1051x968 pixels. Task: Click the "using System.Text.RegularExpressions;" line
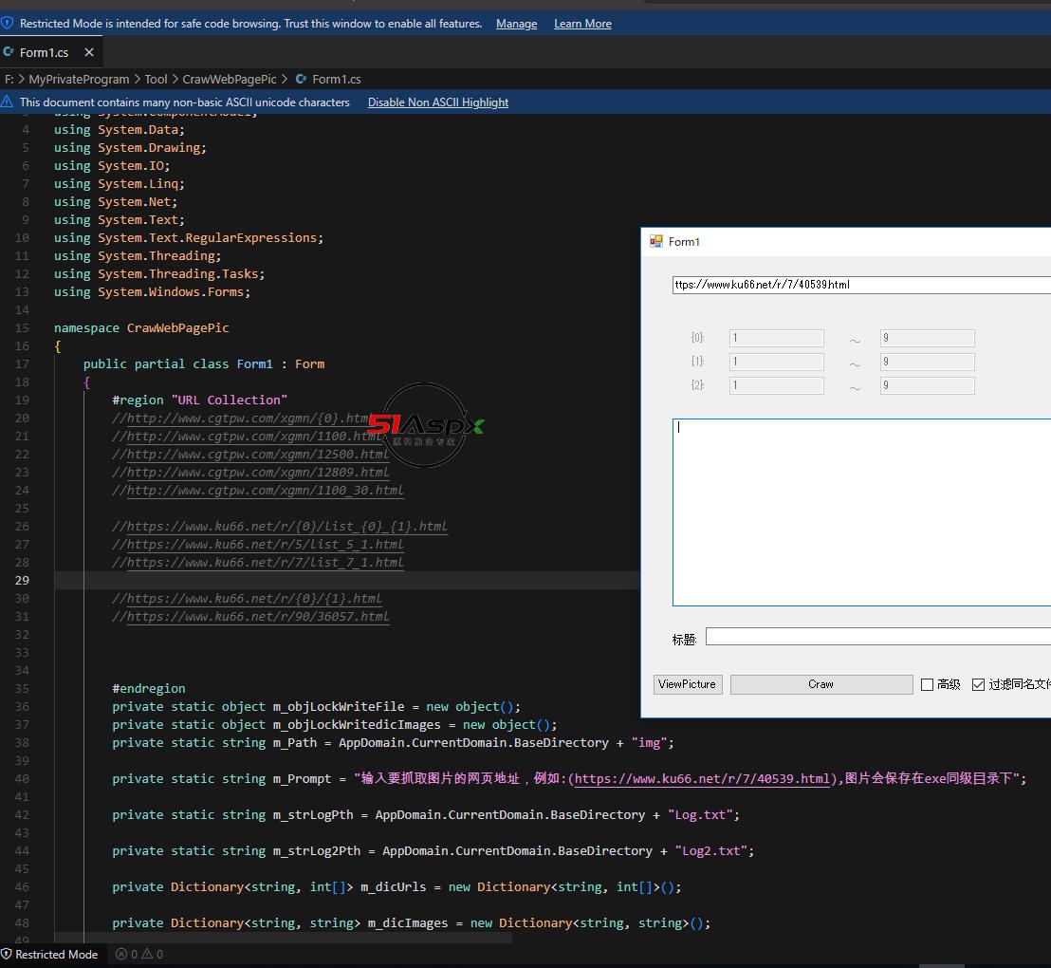189,238
